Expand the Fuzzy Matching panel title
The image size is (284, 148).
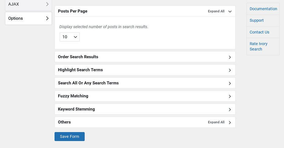pyautogui.click(x=73, y=96)
